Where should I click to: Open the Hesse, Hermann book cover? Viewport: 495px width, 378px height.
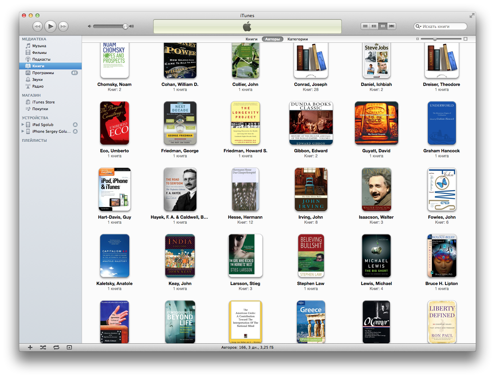pos(245,190)
